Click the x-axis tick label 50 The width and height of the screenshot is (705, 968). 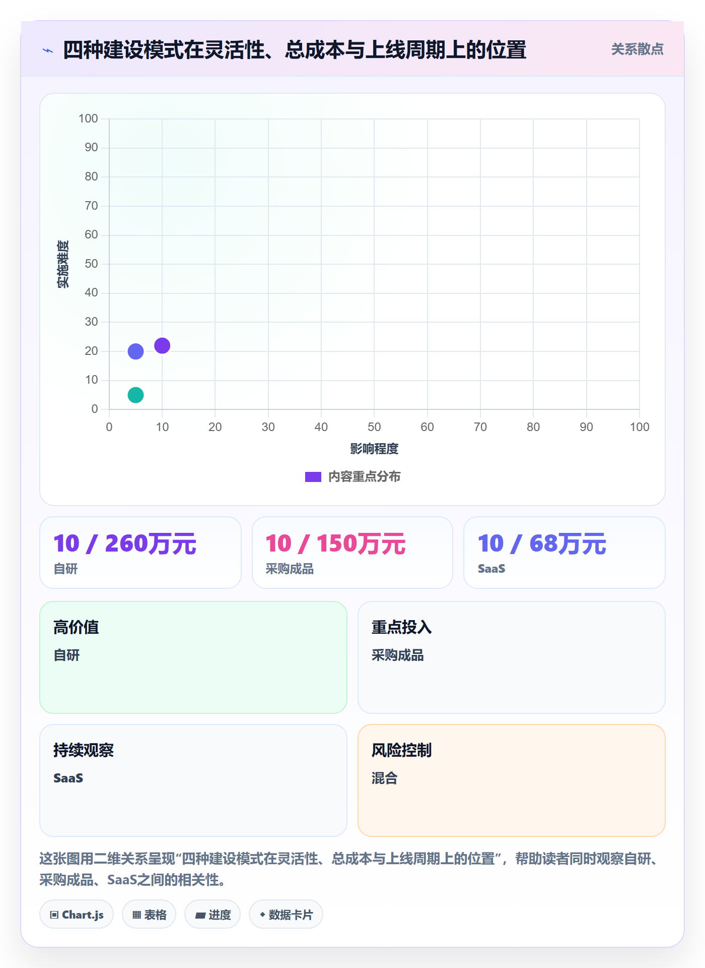coord(374,427)
